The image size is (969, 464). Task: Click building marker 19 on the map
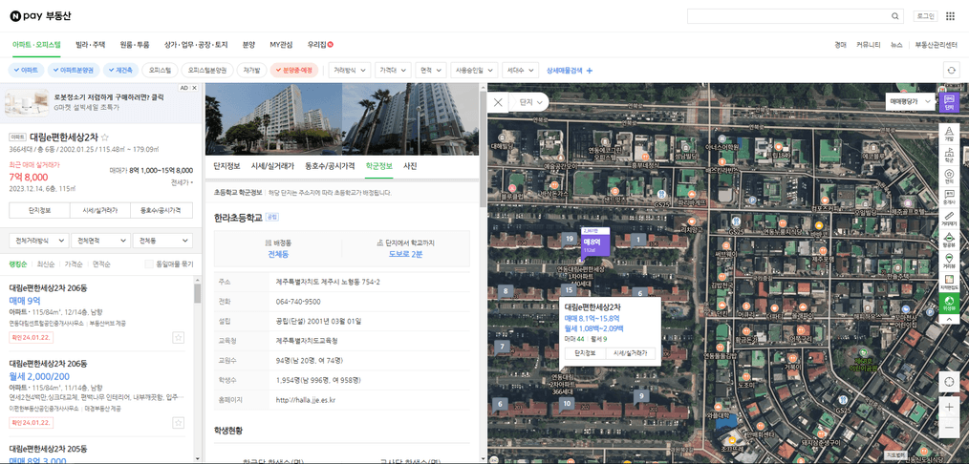click(x=569, y=239)
